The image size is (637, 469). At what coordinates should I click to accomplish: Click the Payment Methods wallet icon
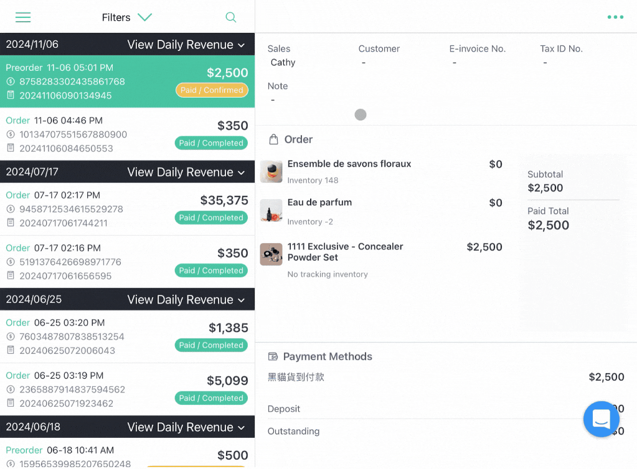pos(273,356)
